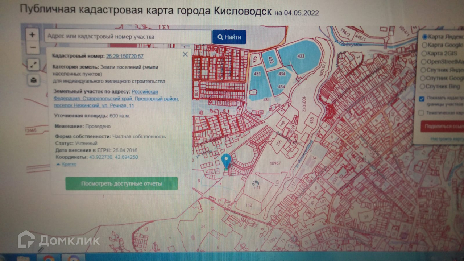The height and width of the screenshot is (261, 464).
Task: Select parcel 10967 on the map
Action: [x=275, y=163]
